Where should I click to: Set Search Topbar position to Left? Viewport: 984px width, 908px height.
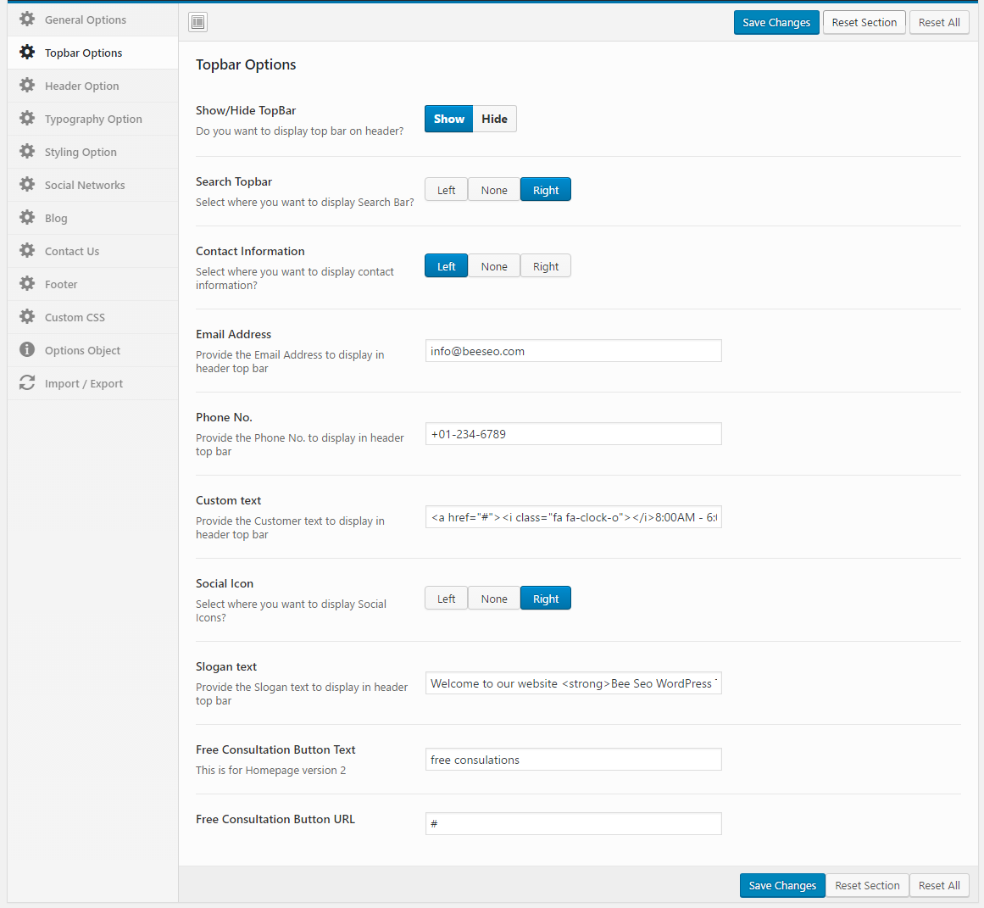point(446,190)
